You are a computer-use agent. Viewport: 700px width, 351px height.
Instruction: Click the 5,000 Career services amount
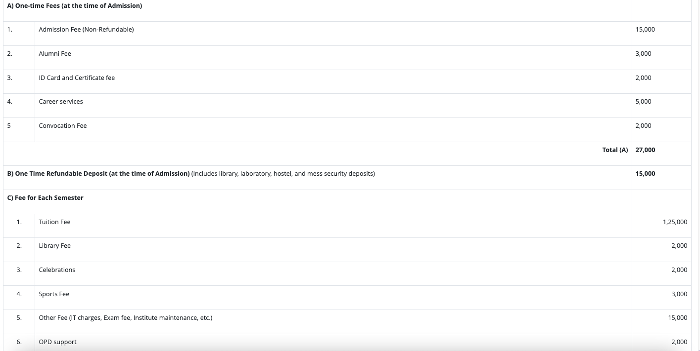pos(643,102)
